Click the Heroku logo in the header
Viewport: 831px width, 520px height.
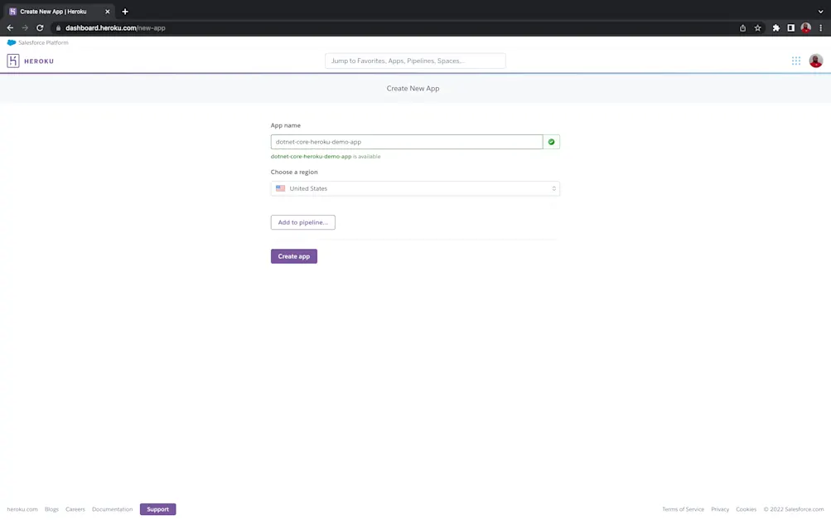click(x=31, y=60)
